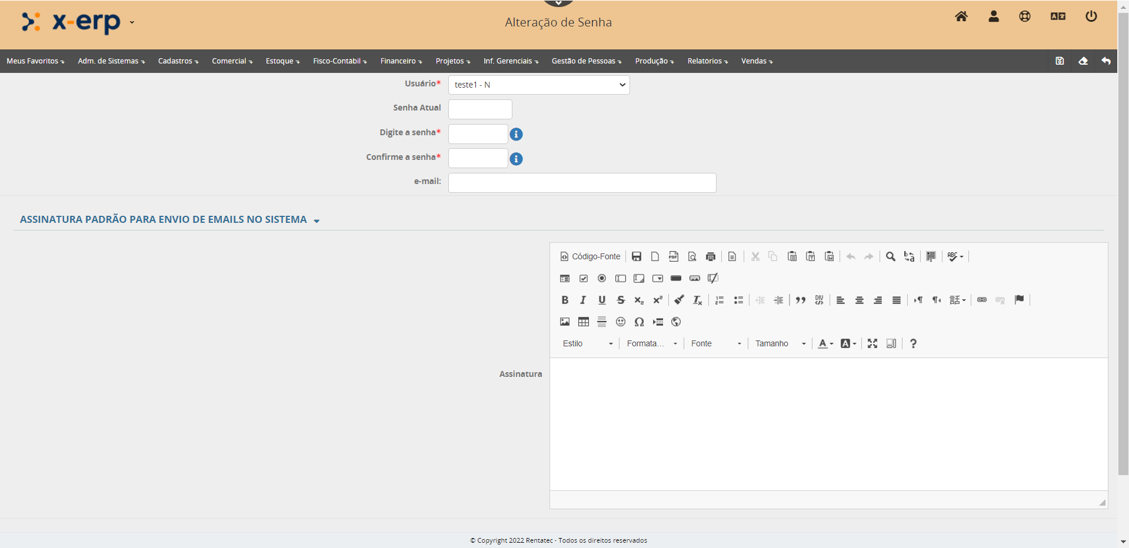Insert special character omega symbol
The width and height of the screenshot is (1129, 548).
pos(639,322)
